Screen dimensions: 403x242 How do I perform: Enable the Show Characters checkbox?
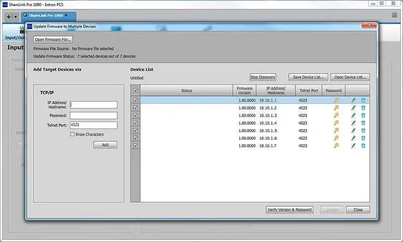pos(73,134)
